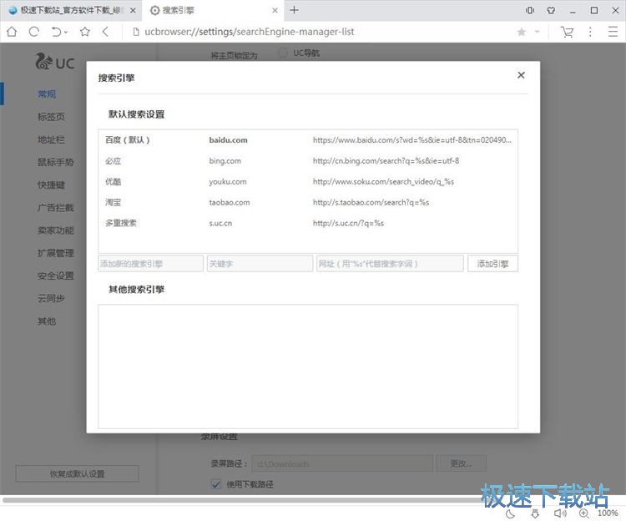Reload the page with the refresh icon
Screen dimensions: 626x521
click(x=34, y=32)
